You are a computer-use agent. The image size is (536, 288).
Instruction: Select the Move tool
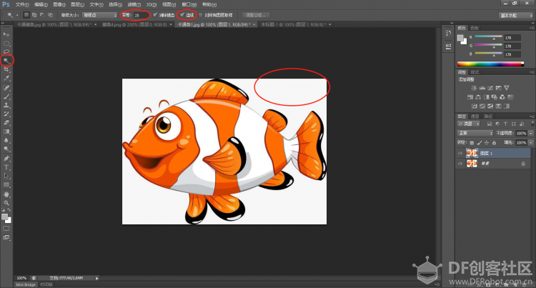(6, 34)
